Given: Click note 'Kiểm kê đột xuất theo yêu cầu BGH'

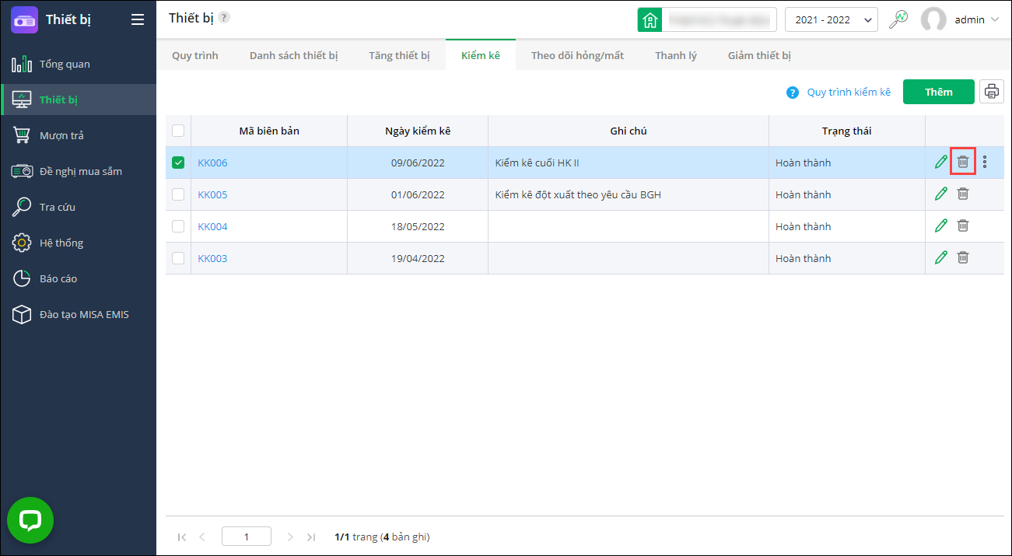Looking at the screenshot, I should (578, 194).
